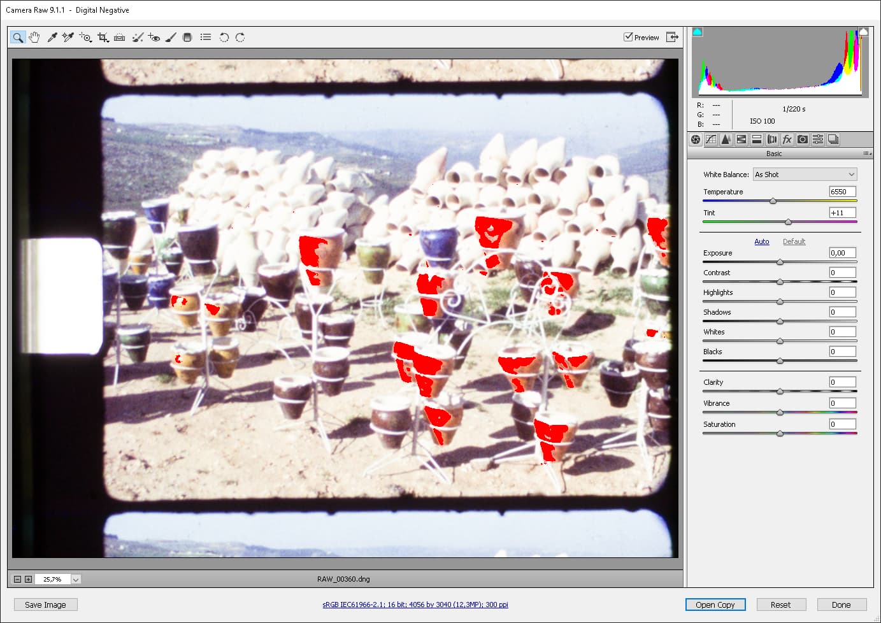Switch to the Tone Curve tab
The width and height of the screenshot is (881, 623).
click(711, 140)
